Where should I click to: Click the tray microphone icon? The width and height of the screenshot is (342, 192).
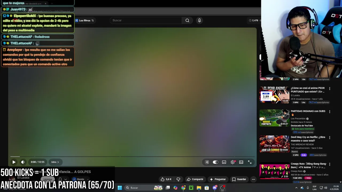click(308, 188)
